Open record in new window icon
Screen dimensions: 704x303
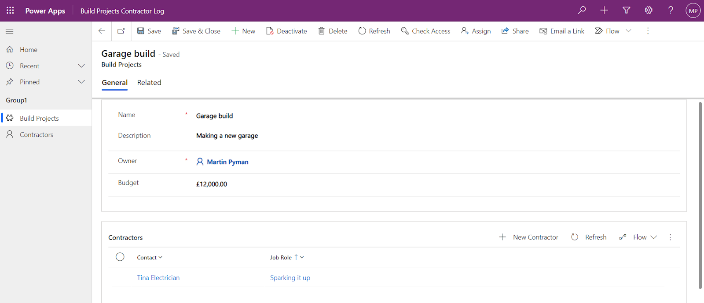coord(121,31)
